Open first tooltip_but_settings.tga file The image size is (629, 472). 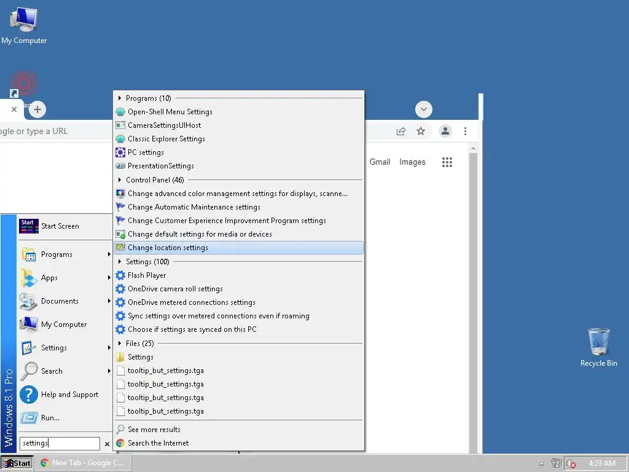239,371
